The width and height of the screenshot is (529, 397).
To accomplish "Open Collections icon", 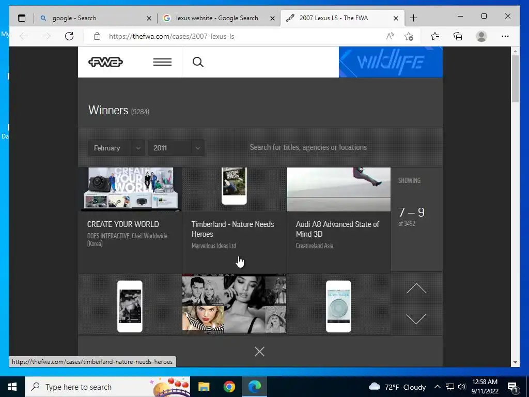I will [458, 36].
